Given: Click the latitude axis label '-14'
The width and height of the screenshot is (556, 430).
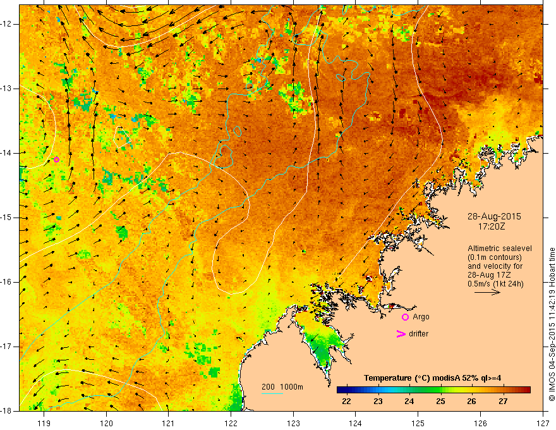Looking at the screenshot, I should pos(6,153).
